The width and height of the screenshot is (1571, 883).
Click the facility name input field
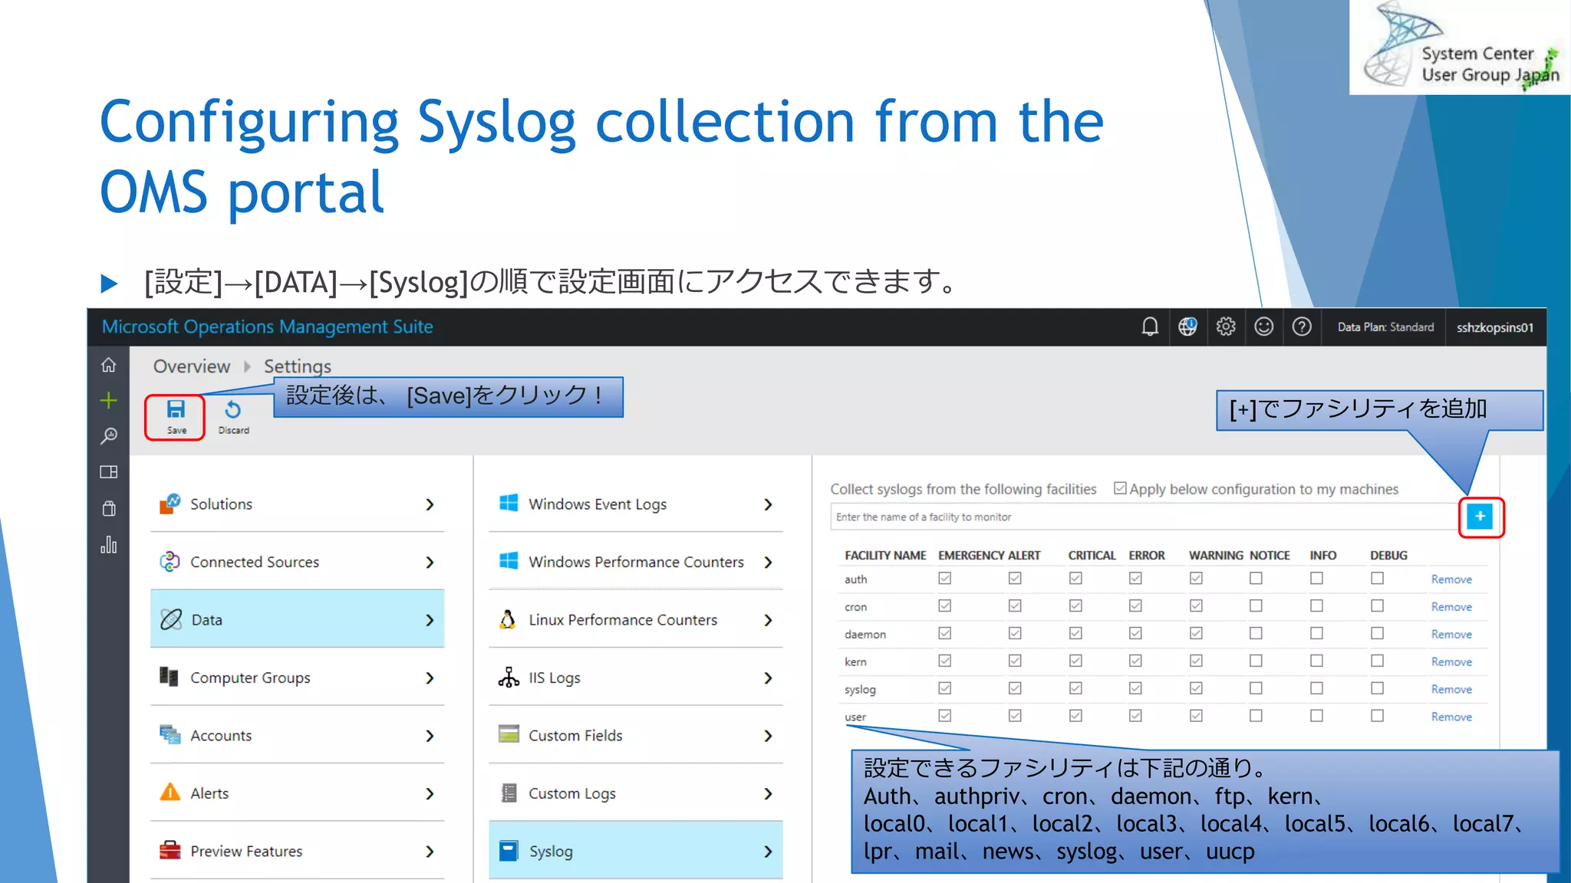pyautogui.click(x=1144, y=517)
